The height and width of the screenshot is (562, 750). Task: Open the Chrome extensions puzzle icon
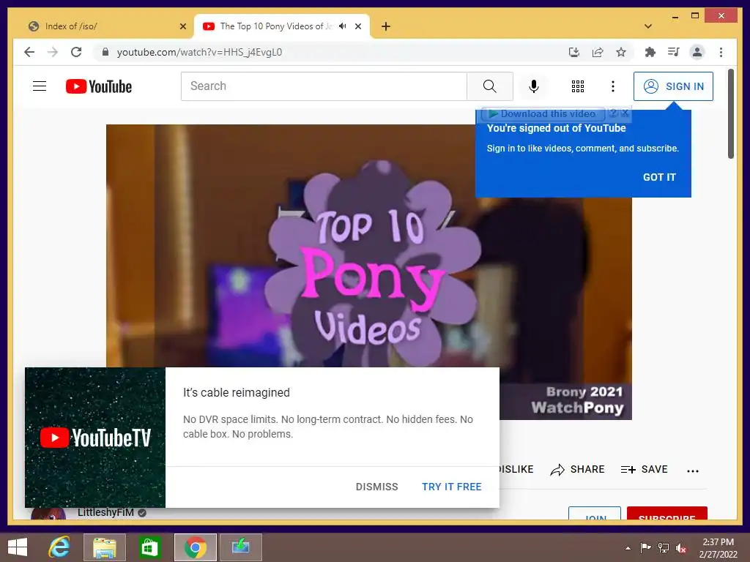click(650, 52)
